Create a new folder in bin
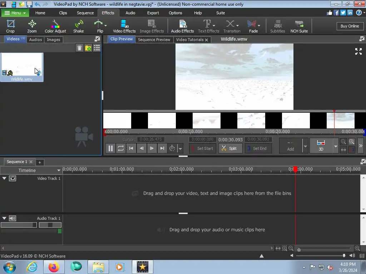This screenshot has height=274, width=366. pyautogui.click(x=88, y=48)
